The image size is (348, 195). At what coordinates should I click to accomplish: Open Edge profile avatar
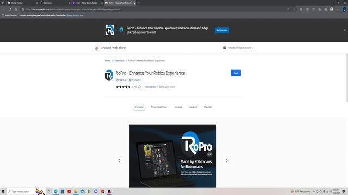[332, 9]
